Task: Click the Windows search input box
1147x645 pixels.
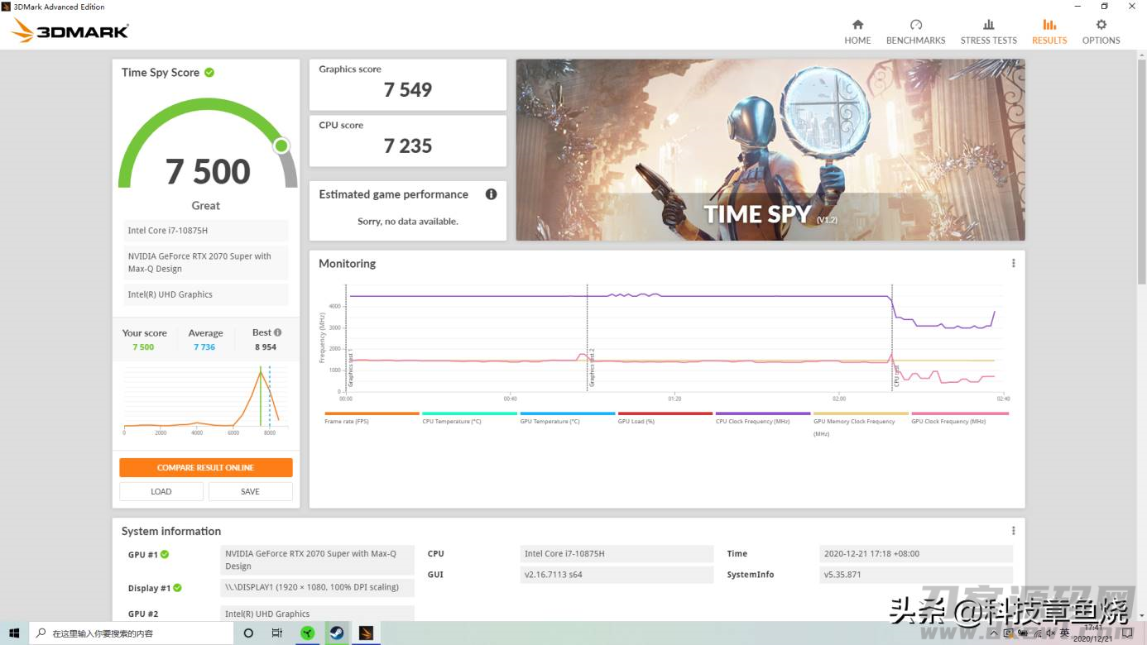Action: point(132,633)
